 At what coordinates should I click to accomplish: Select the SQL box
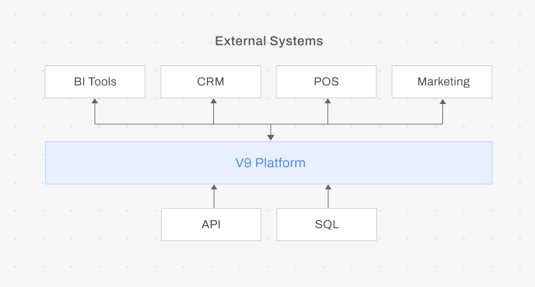coord(326,225)
